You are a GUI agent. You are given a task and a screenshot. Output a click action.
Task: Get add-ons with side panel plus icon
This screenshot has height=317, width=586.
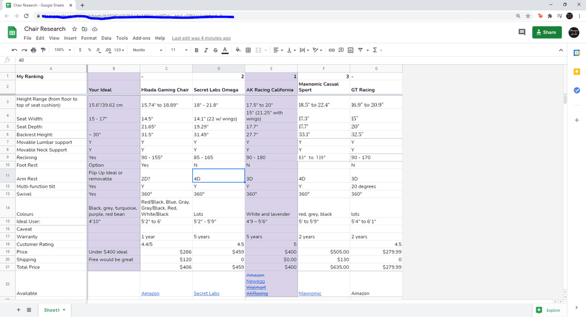577,120
